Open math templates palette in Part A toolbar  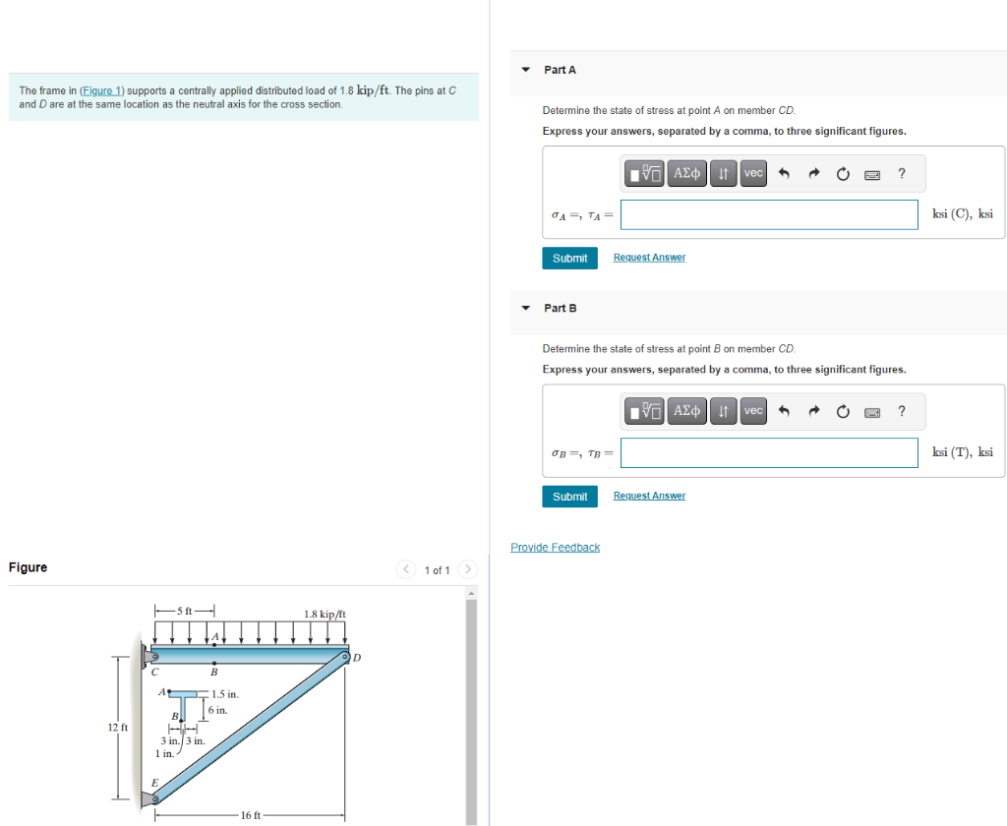tap(643, 173)
